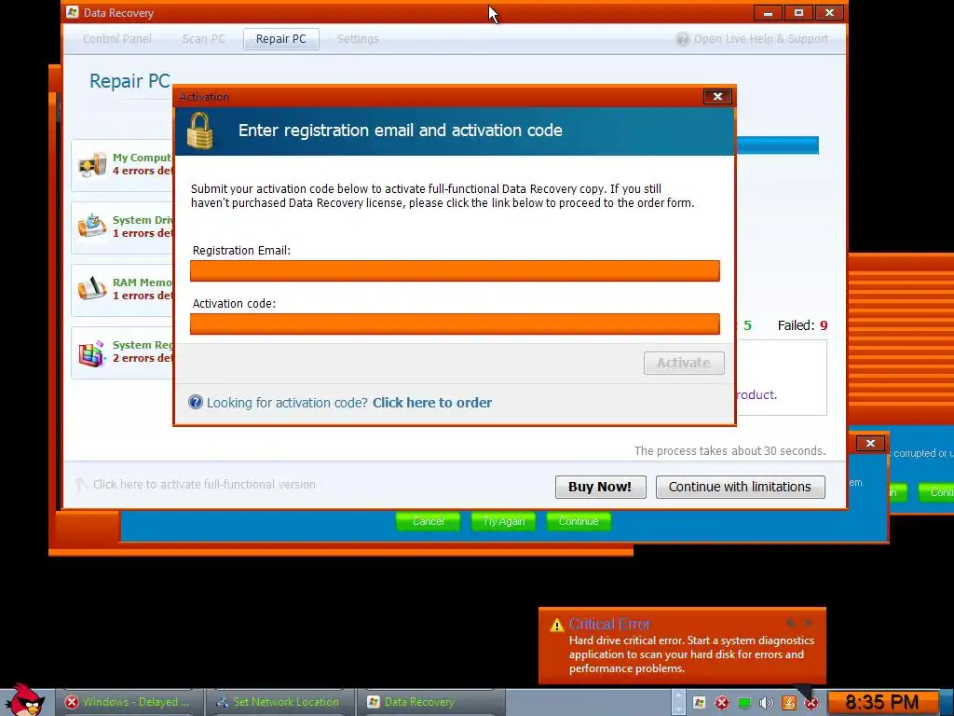This screenshot has width=954, height=716.
Task: Click the green Cancel button in background dialog
Action: click(429, 521)
